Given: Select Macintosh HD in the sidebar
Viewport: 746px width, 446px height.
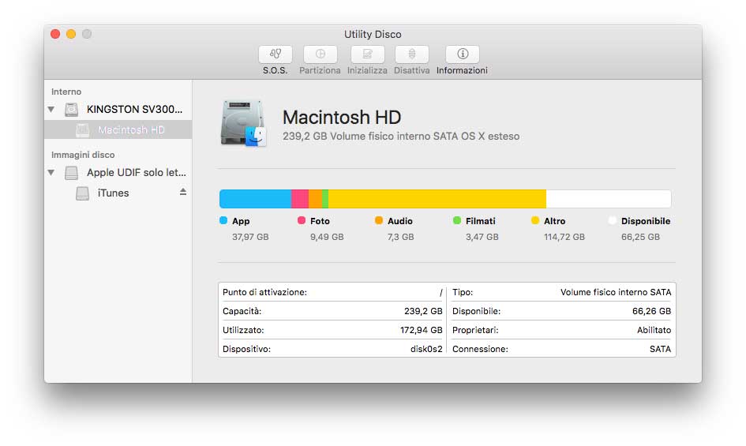Looking at the screenshot, I should (130, 129).
